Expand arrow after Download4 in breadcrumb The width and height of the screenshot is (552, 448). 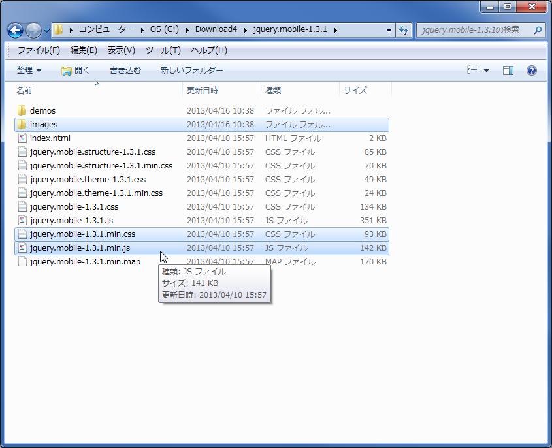point(246,30)
